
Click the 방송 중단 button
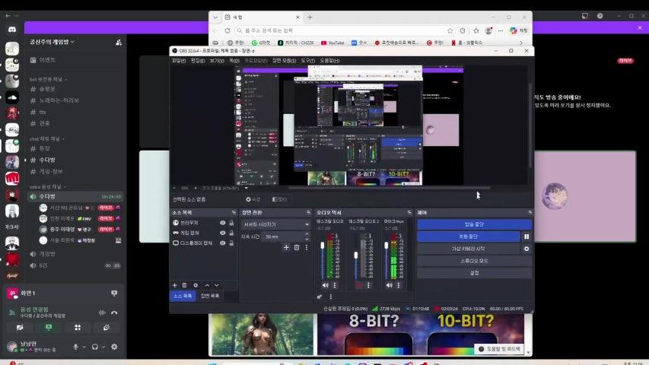pyautogui.click(x=473, y=224)
